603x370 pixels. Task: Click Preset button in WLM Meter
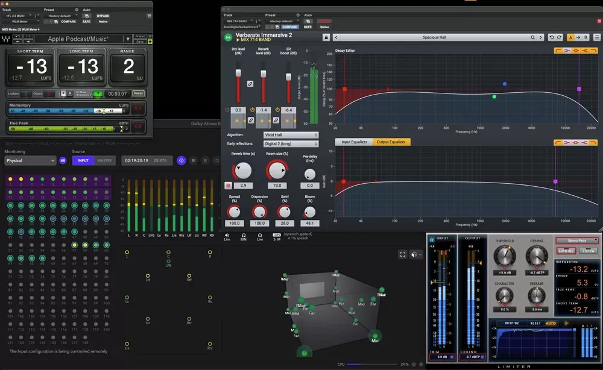click(x=140, y=36)
